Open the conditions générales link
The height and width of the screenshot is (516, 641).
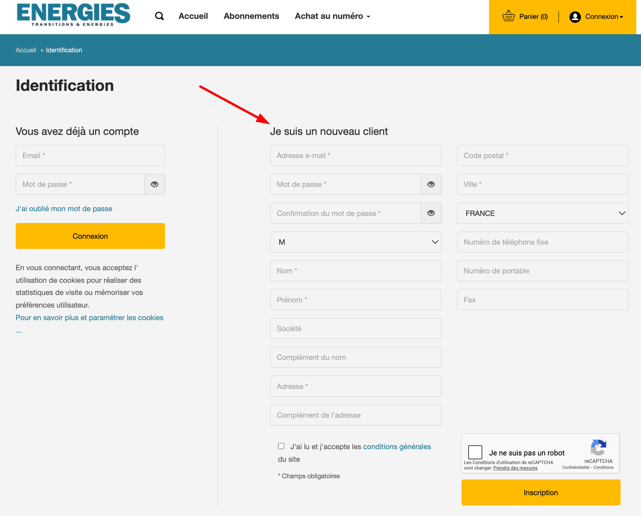397,447
